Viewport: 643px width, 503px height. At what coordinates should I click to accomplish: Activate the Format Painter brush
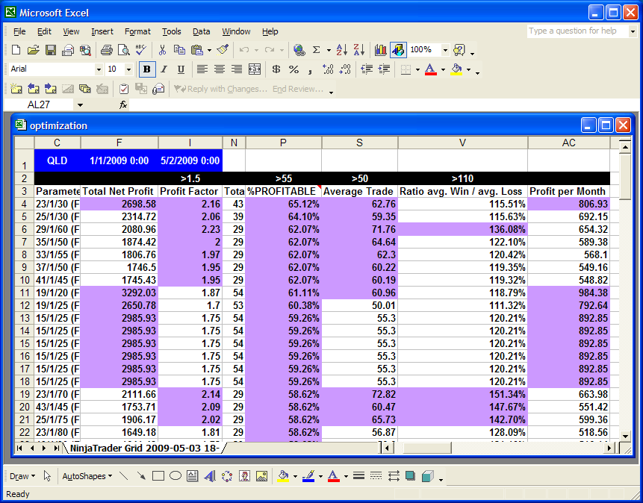pyautogui.click(x=223, y=50)
